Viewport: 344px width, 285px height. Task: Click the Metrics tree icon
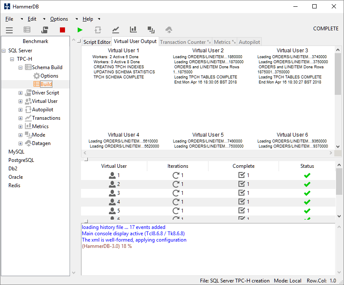tap(28, 126)
